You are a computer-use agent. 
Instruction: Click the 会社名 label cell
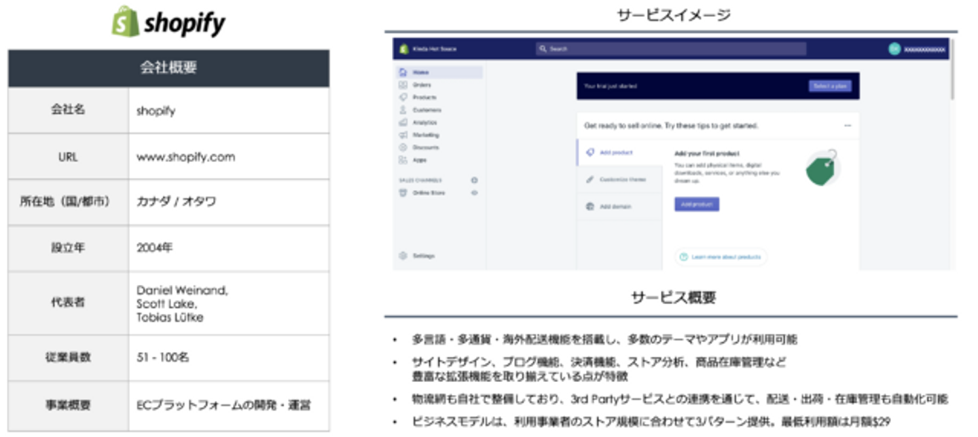[x=68, y=110]
